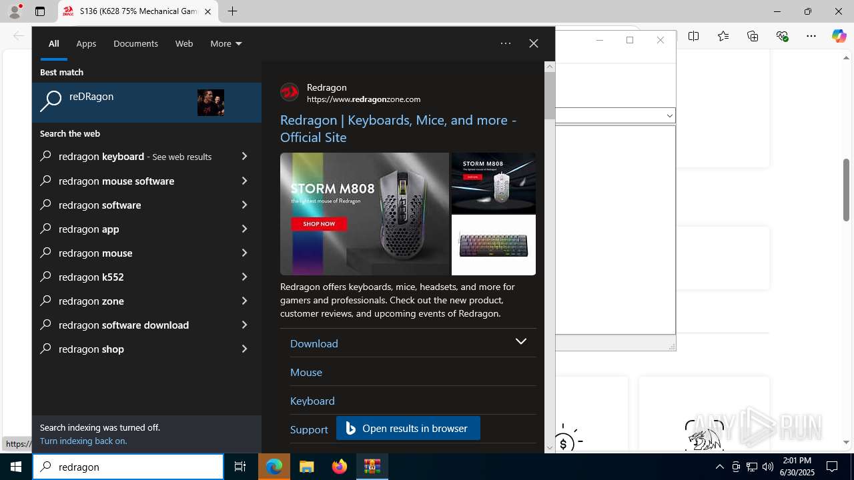Select redragon app suggestion

click(x=89, y=229)
